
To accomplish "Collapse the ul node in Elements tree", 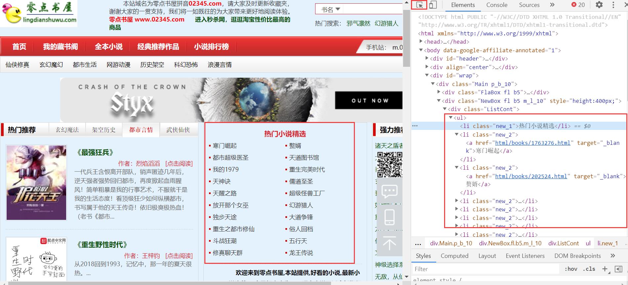I will click(x=451, y=117).
